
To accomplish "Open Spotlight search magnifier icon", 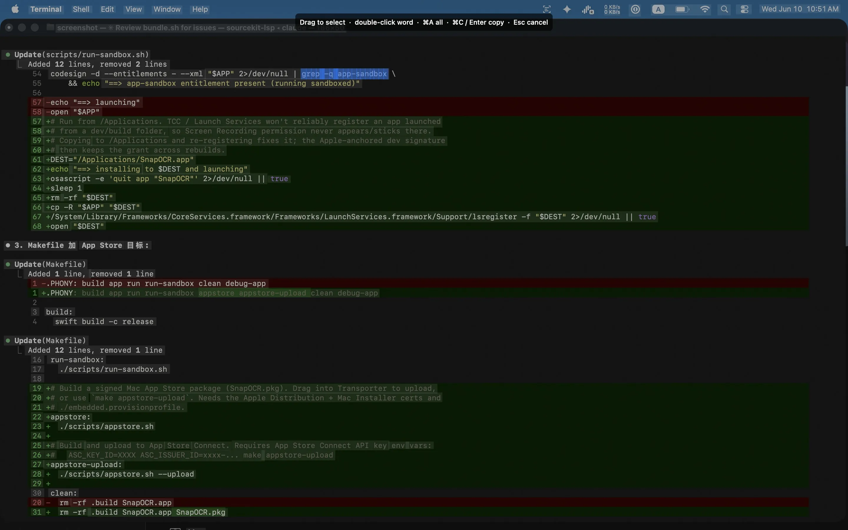I will (x=724, y=9).
